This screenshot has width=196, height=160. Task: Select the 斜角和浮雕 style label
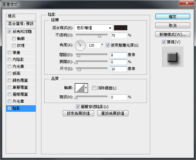point(22,32)
